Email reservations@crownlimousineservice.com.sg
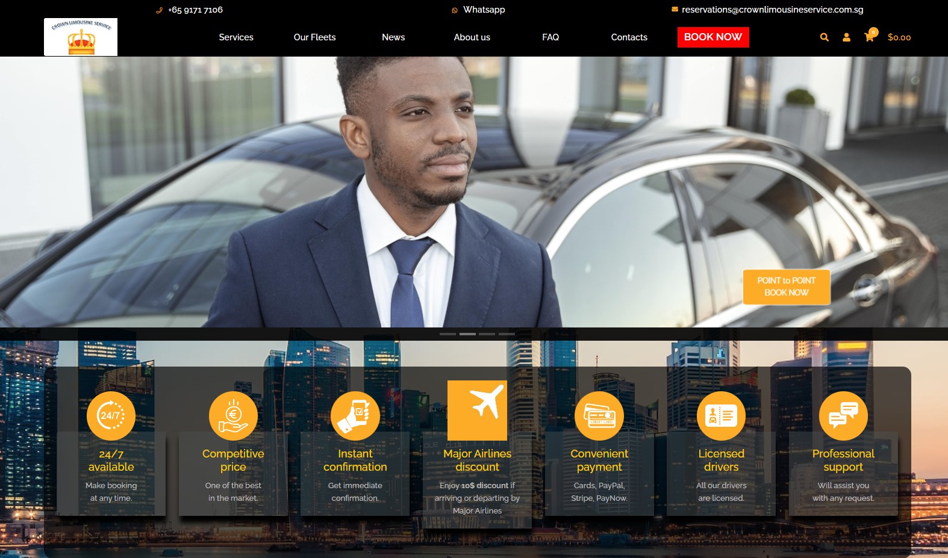 coord(773,10)
